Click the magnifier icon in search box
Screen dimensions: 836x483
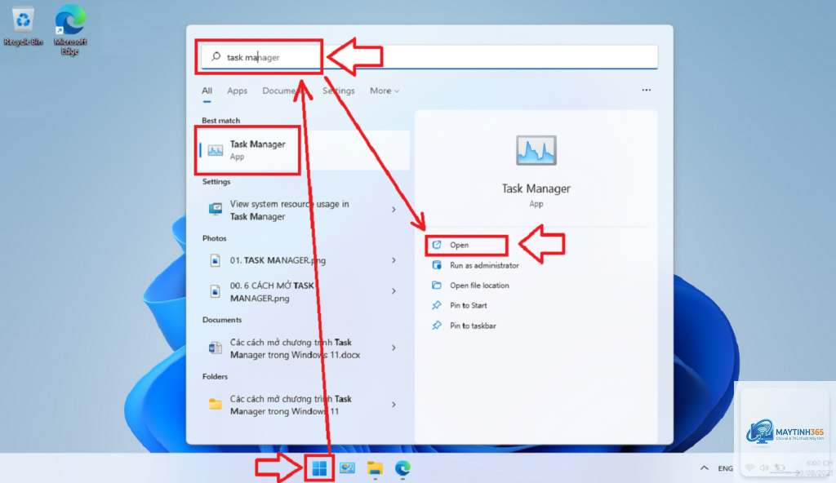tap(216, 56)
